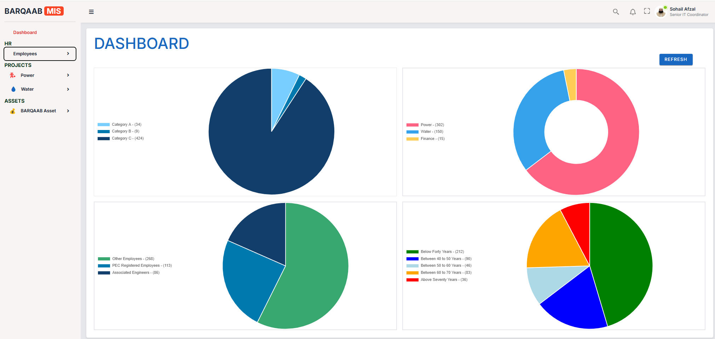This screenshot has width=715, height=339.
Task: Click 'Other Employees - (268)' legend text
Action: click(133, 259)
